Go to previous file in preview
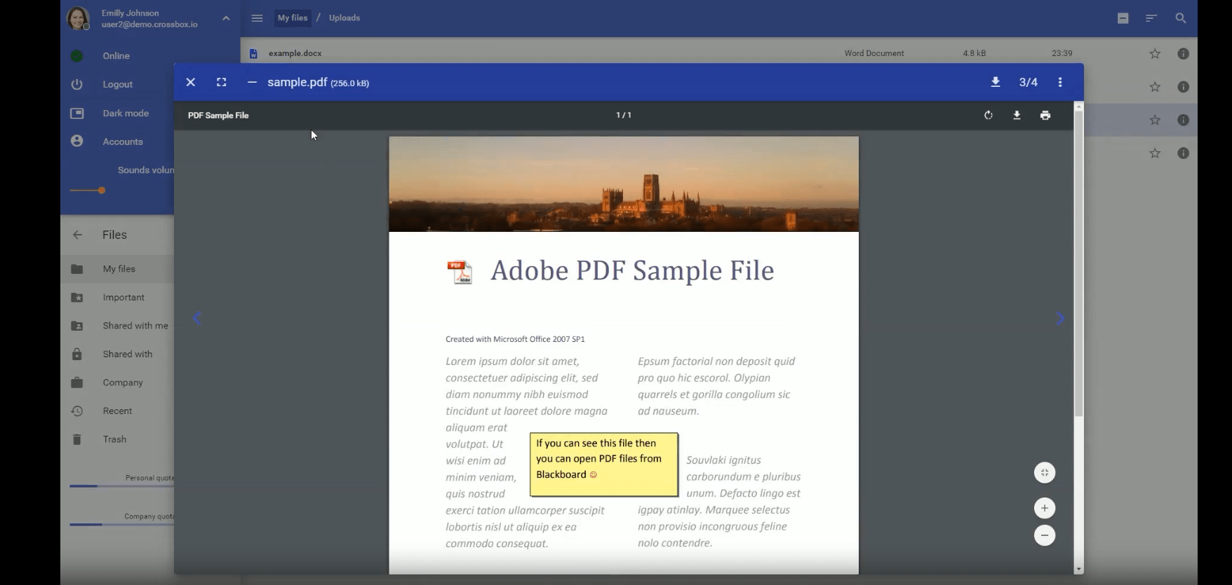 coord(197,318)
